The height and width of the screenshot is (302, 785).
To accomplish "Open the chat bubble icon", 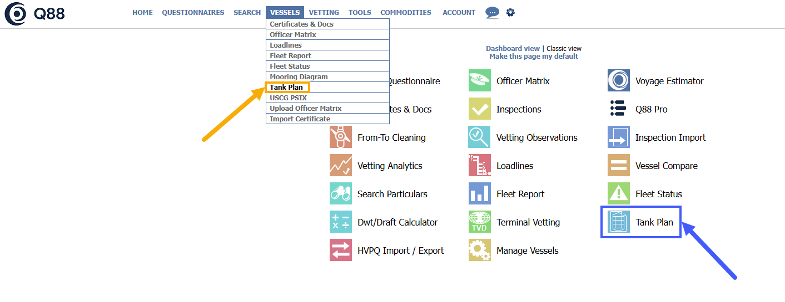I will coord(492,13).
